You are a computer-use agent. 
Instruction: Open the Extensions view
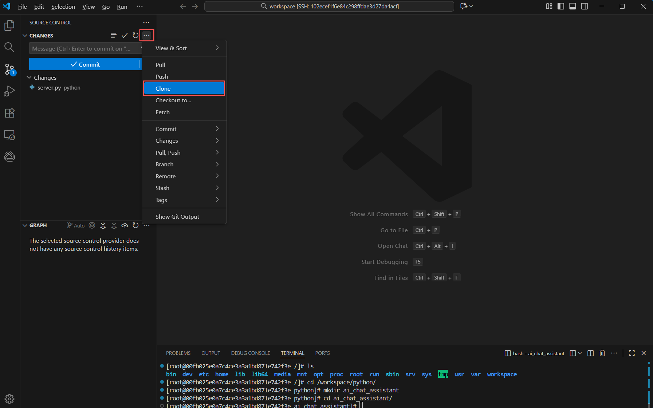coord(9,113)
